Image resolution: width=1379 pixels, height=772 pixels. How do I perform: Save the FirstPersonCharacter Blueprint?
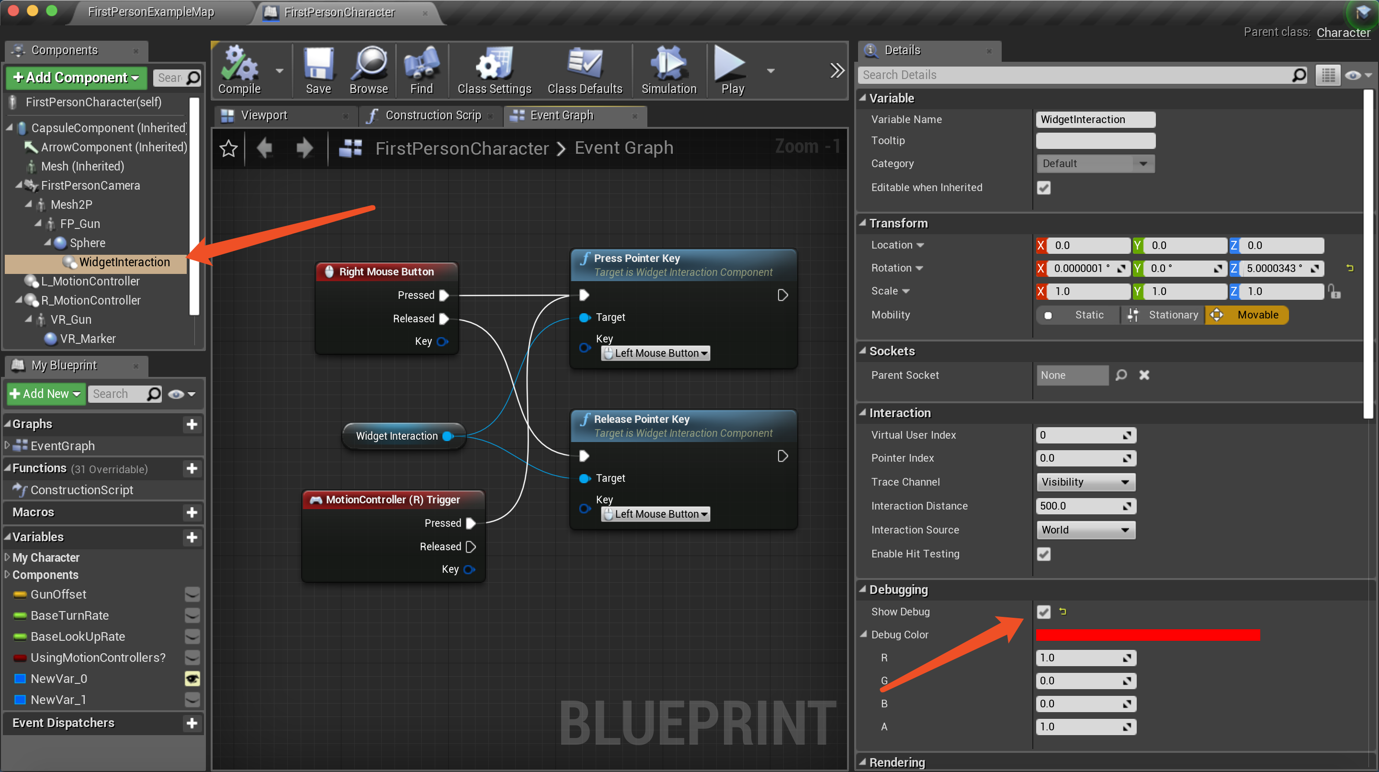[318, 70]
